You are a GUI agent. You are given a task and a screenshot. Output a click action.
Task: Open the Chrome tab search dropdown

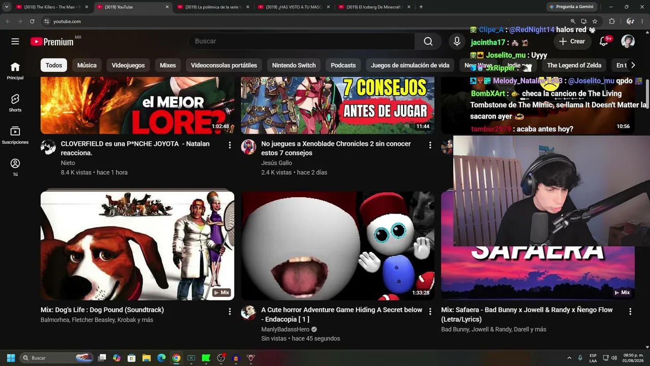(7, 7)
